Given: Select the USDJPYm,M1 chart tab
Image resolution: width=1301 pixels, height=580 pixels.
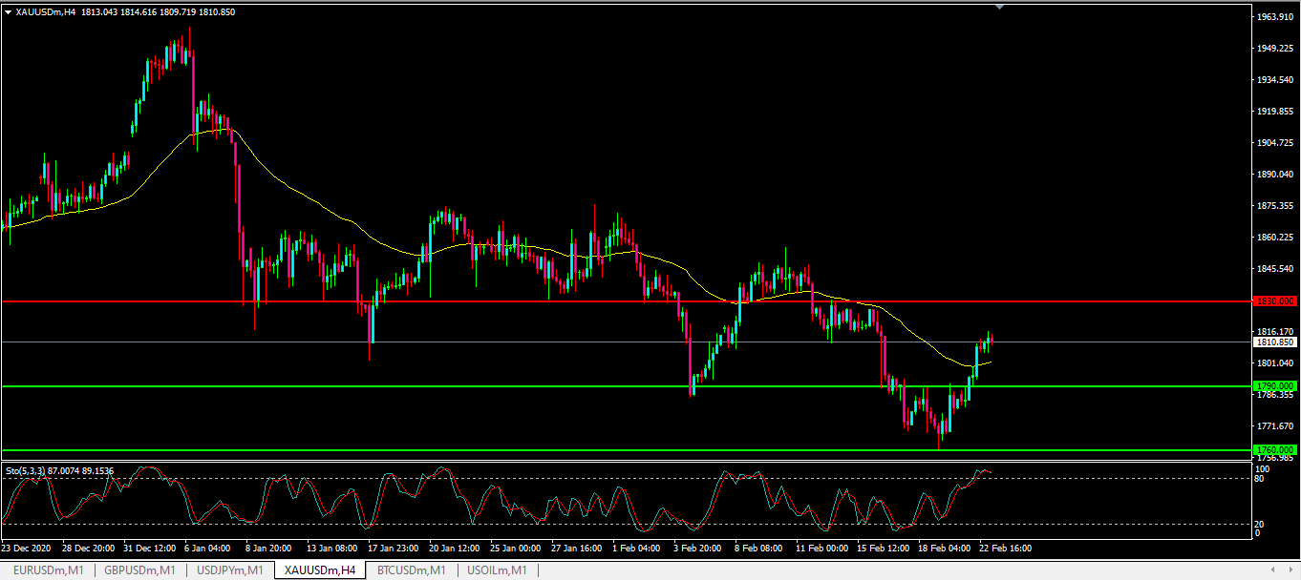Looking at the screenshot, I should tap(230, 570).
